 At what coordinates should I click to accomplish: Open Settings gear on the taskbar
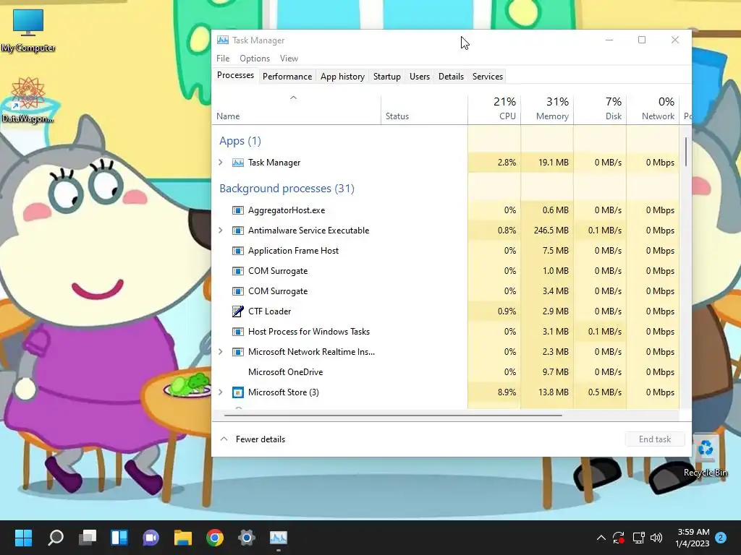click(x=246, y=538)
